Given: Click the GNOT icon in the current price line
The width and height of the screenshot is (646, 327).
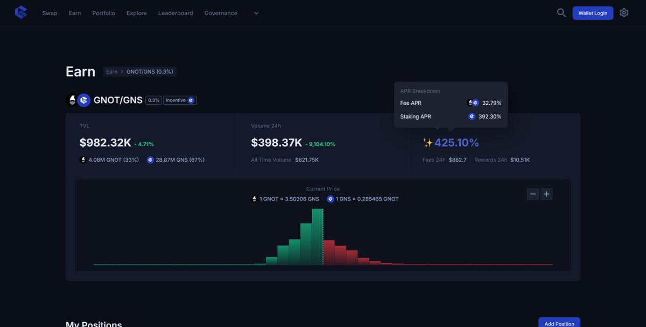Looking at the screenshot, I should (x=254, y=199).
